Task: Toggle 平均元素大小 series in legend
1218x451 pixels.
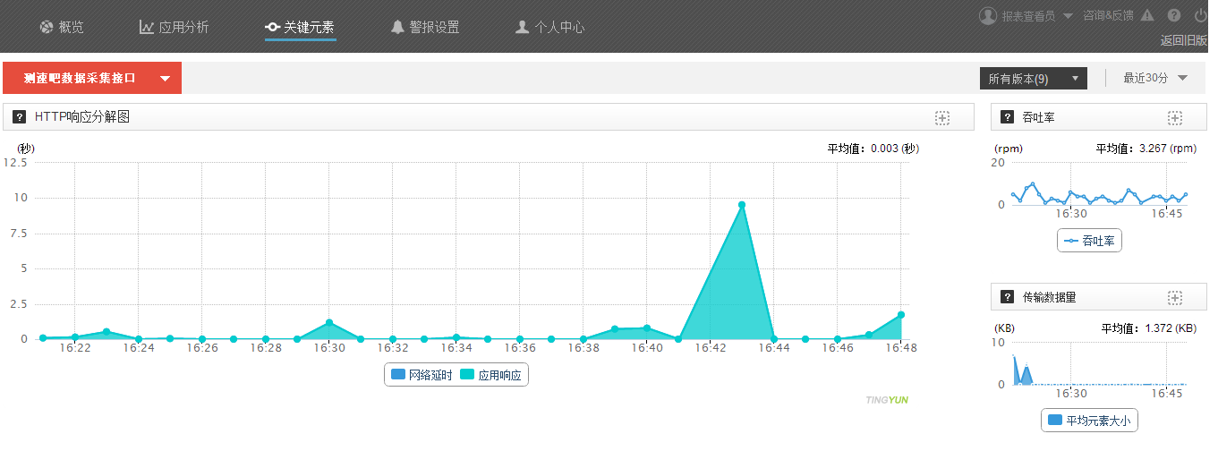Action: (x=1089, y=420)
